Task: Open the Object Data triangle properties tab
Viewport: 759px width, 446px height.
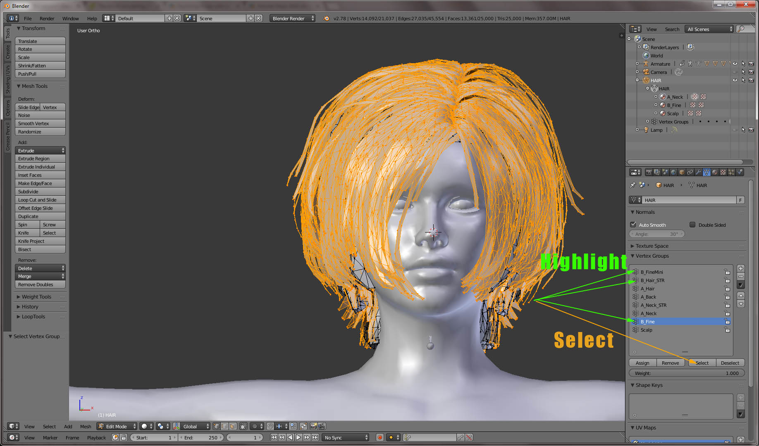Action: (x=706, y=172)
